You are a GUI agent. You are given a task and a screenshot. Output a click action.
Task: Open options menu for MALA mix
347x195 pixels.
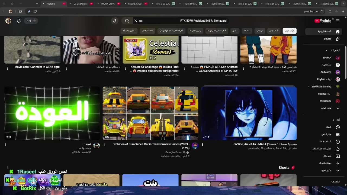tap(203, 145)
